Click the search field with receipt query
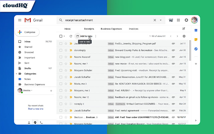This screenshot has width=214, height=134. 107,20
